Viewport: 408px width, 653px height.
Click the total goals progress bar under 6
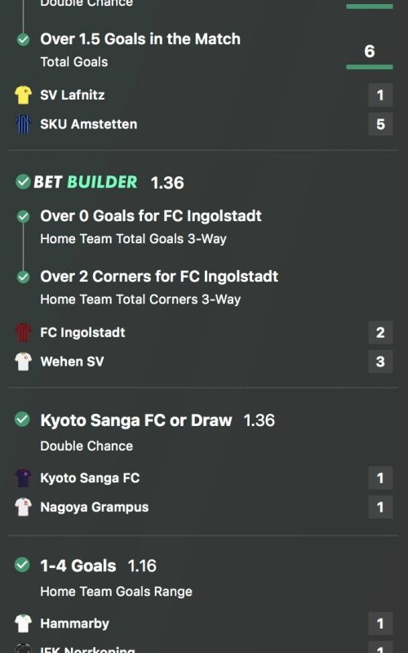[x=370, y=67]
